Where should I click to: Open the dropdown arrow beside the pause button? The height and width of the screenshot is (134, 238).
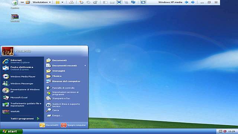click(x=62, y=2)
